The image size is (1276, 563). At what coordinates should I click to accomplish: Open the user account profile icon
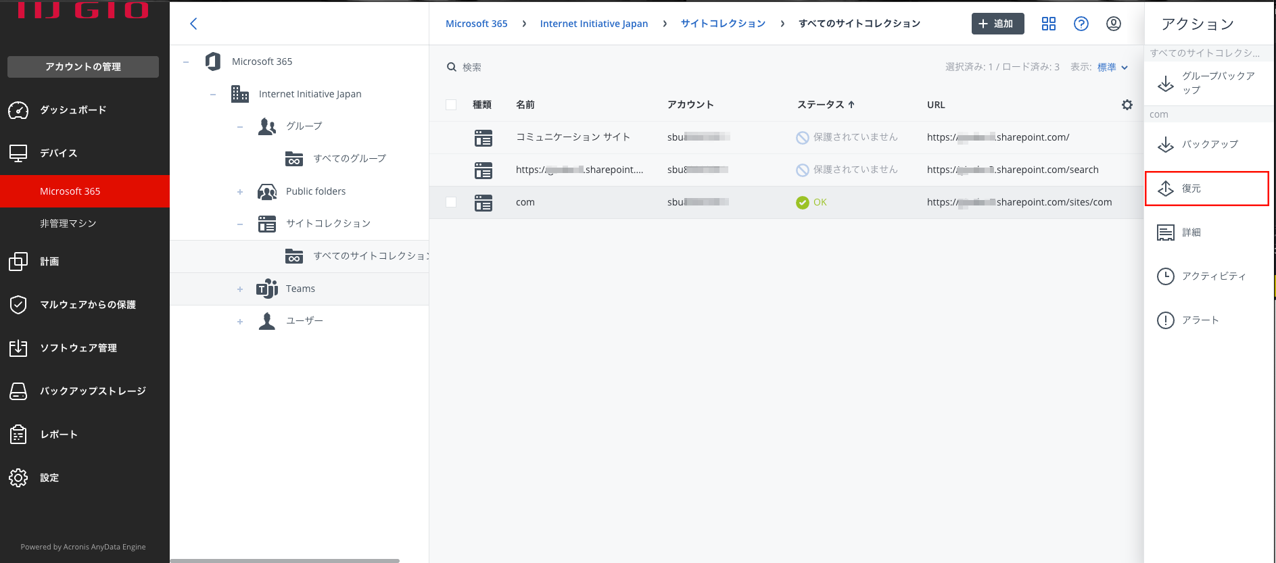click(x=1114, y=24)
